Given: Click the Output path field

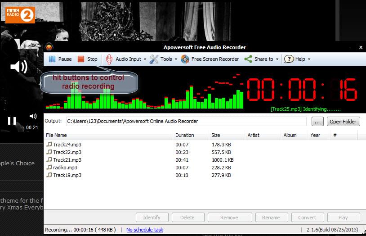Looking at the screenshot, I should [186, 121].
